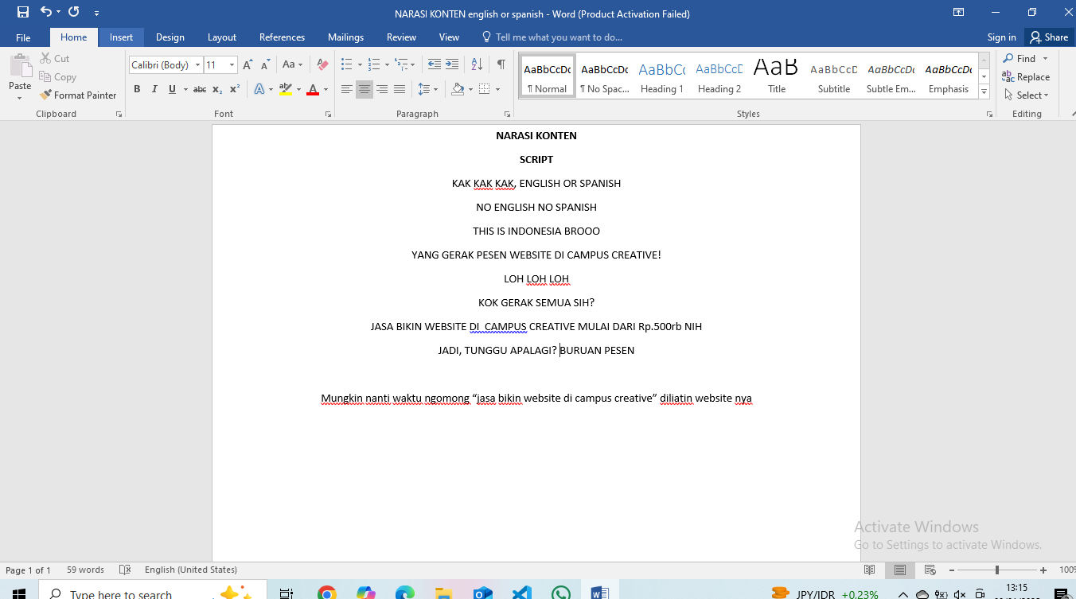Click the Clear All Formatting icon

[322, 64]
